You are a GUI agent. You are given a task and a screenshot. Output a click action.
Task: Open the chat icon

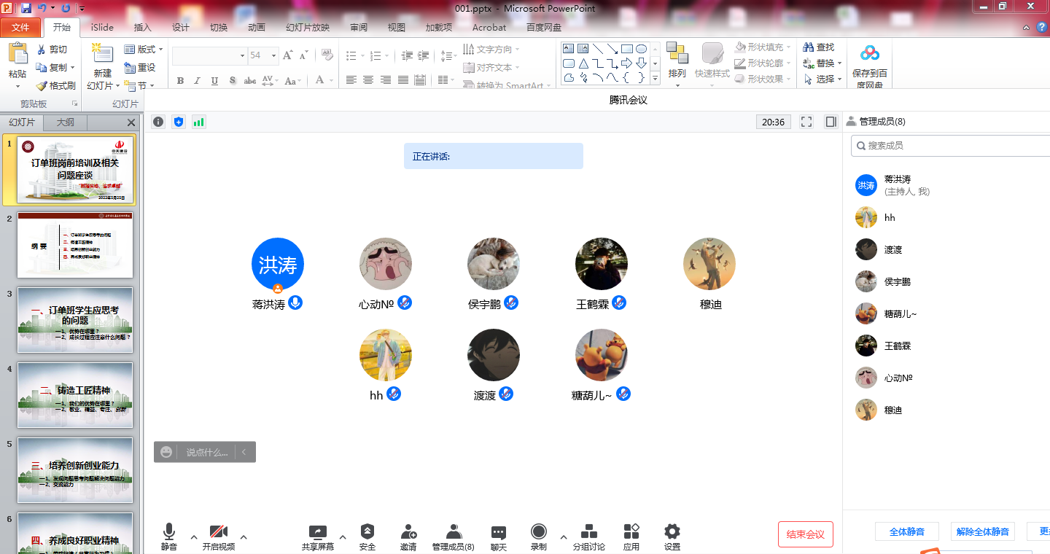(498, 532)
